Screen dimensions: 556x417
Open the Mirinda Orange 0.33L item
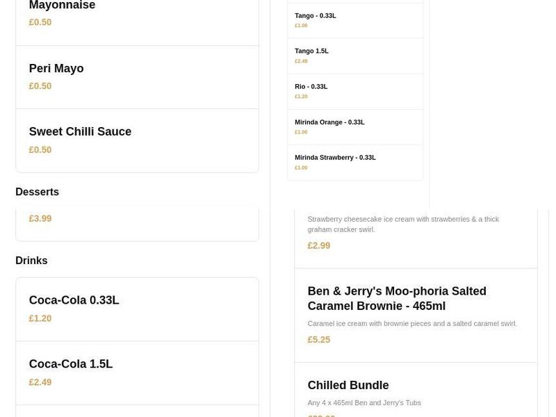point(355,126)
